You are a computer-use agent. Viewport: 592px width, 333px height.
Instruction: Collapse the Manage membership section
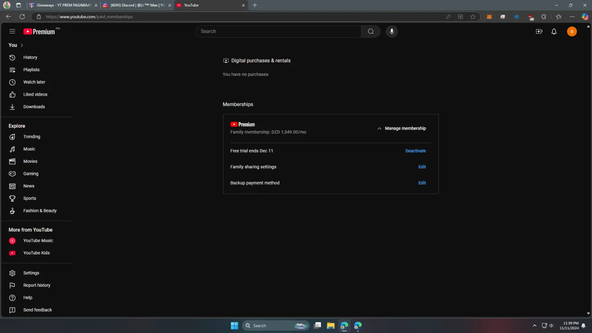401,129
